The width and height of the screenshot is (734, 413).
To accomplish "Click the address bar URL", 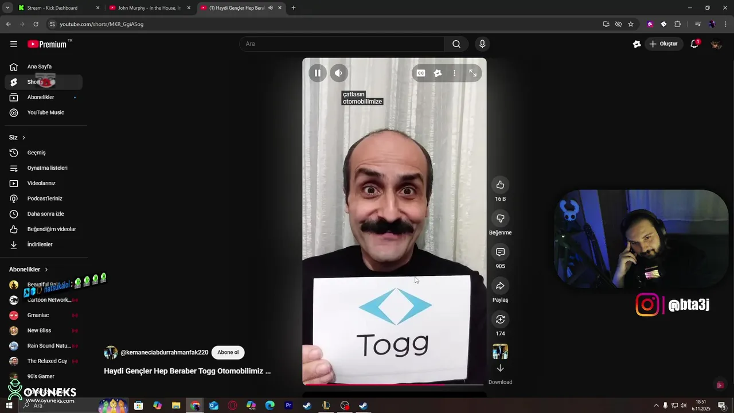I will (x=101, y=24).
